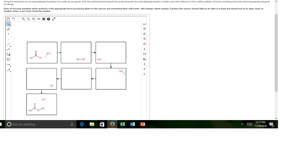Expand the editor to full screen
Screen dimensions: 283x159
[54, 19]
